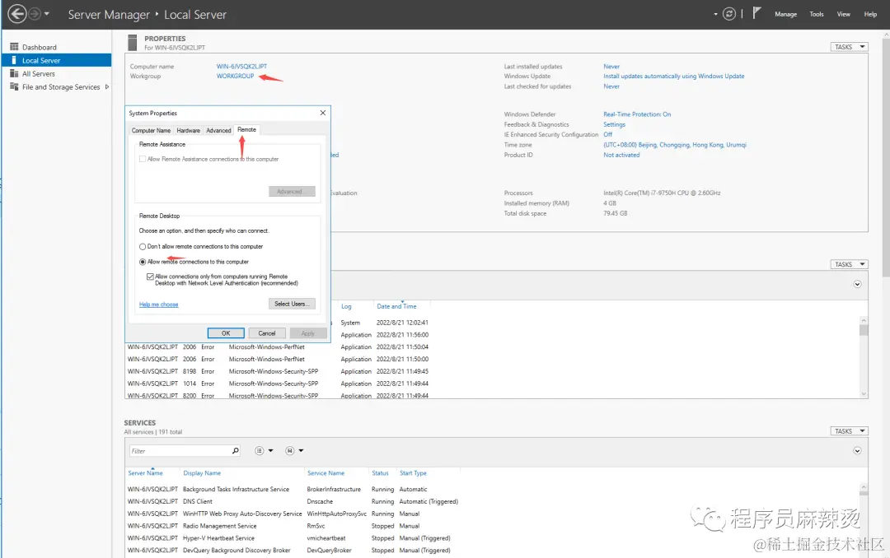
Task: Select the DNS Client service row
Action: 293,501
